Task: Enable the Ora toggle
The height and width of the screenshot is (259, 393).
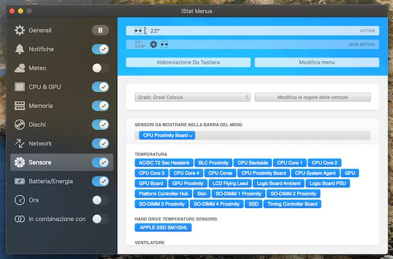Action: click(101, 200)
